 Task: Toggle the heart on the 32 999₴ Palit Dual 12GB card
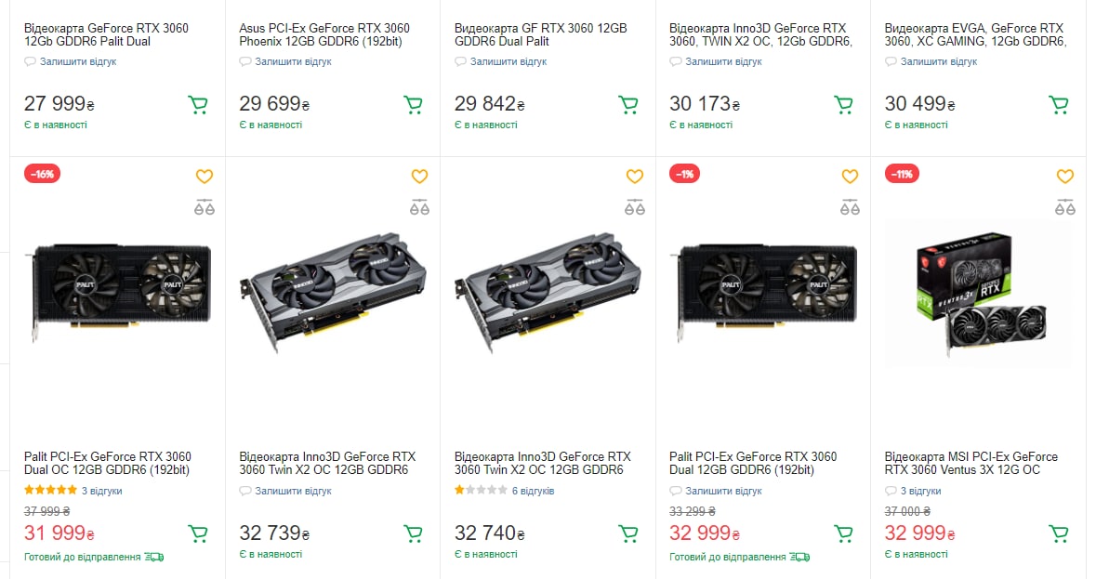[850, 177]
